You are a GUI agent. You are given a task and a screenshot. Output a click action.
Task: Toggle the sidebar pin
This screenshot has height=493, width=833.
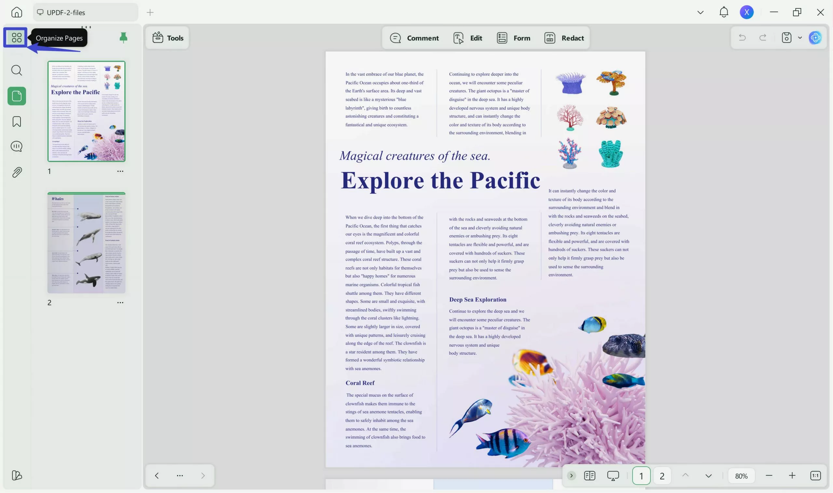click(x=123, y=37)
